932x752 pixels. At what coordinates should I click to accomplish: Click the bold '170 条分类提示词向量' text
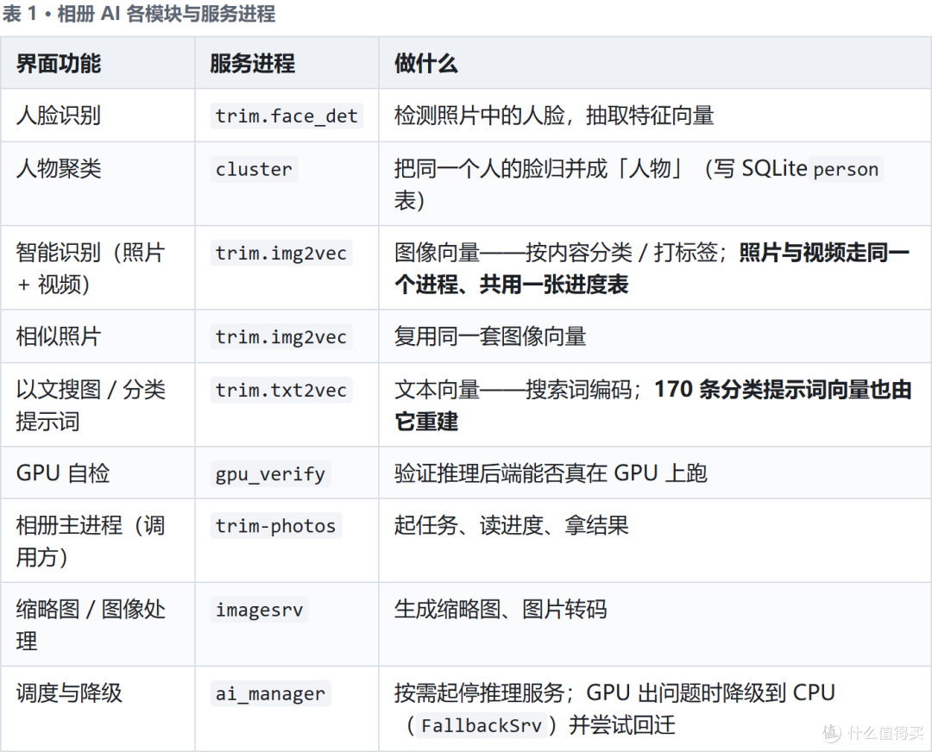(761, 390)
